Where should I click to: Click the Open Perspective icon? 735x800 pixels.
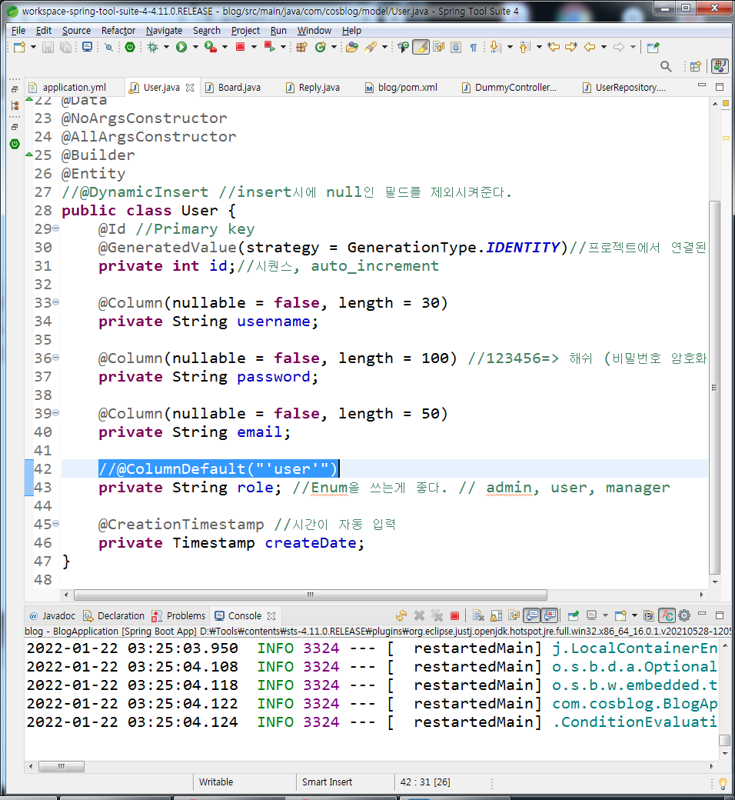point(695,66)
